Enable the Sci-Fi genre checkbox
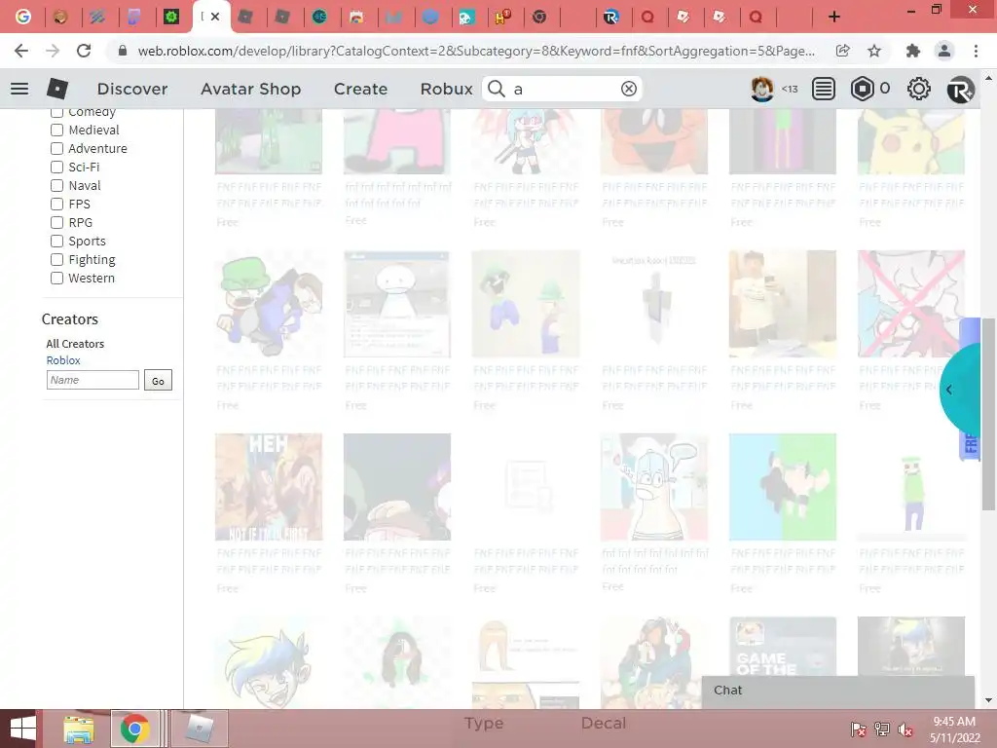 tap(56, 167)
